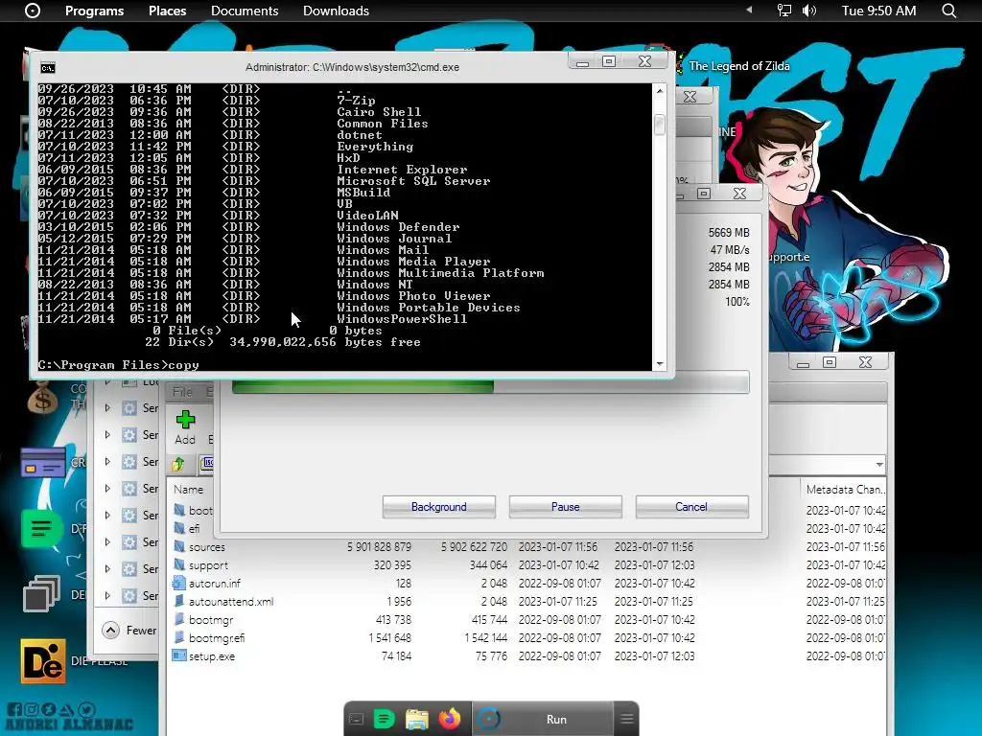982x736 pixels.
Task: Click the ISO icon in path bar
Action: tap(206, 463)
